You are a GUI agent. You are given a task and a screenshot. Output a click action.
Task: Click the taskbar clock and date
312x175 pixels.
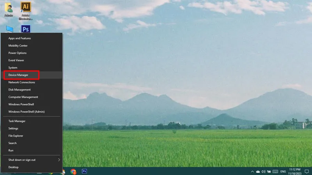295,171
